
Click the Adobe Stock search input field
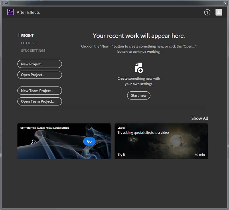click(x=57, y=142)
